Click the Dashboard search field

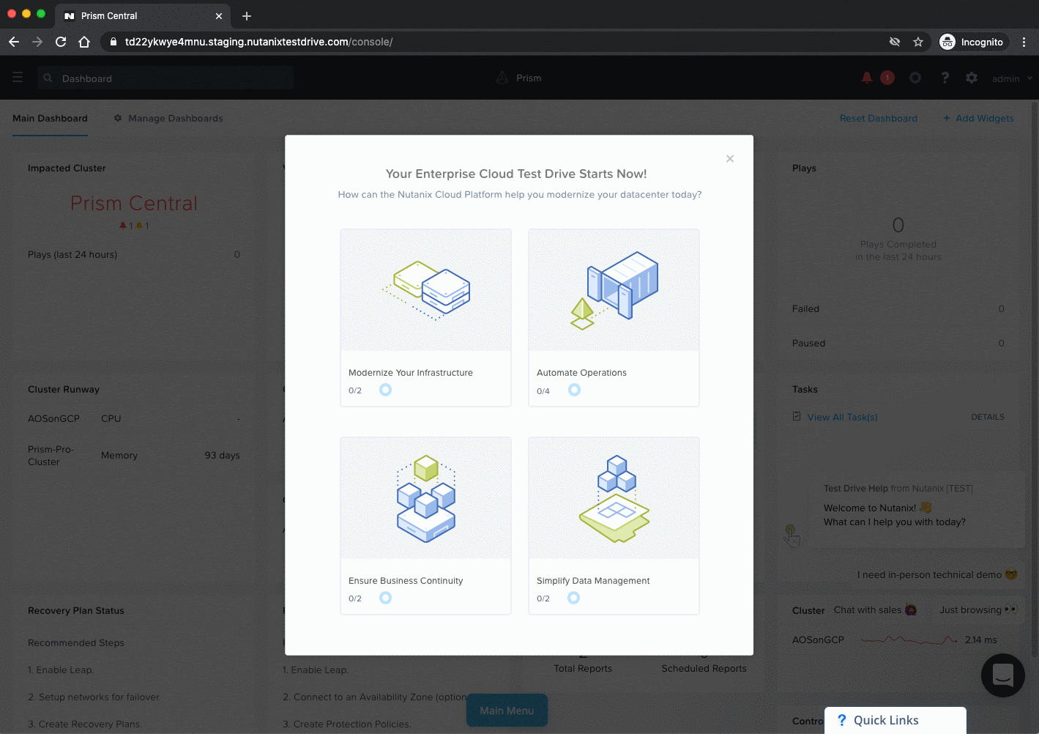(165, 78)
